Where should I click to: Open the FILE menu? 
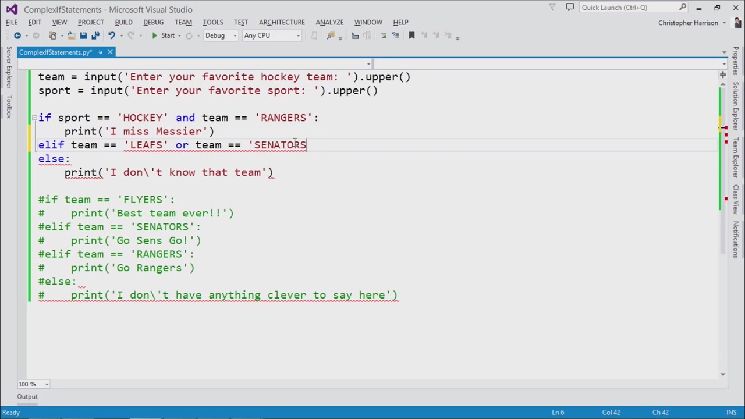[x=12, y=22]
